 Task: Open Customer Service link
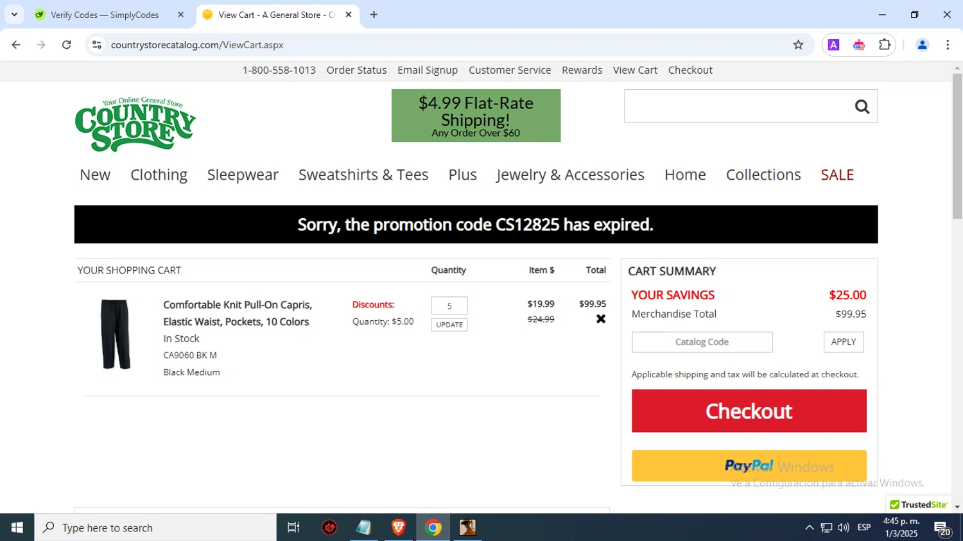click(x=510, y=70)
